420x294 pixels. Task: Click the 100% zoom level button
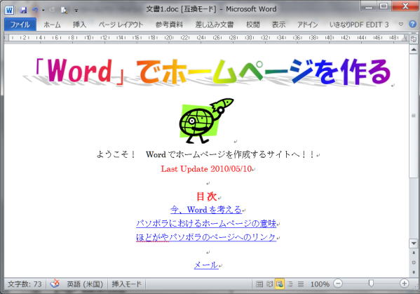click(x=320, y=284)
